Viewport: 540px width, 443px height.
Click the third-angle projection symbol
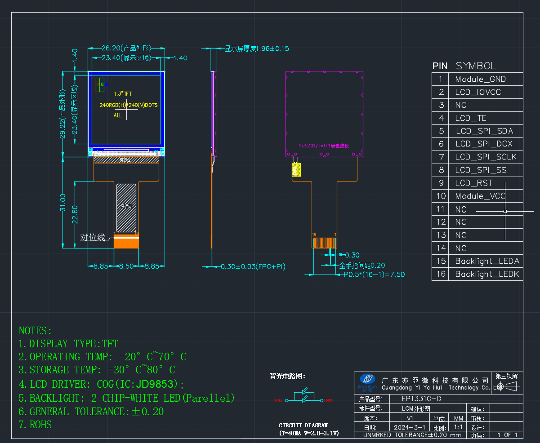tap(507, 387)
